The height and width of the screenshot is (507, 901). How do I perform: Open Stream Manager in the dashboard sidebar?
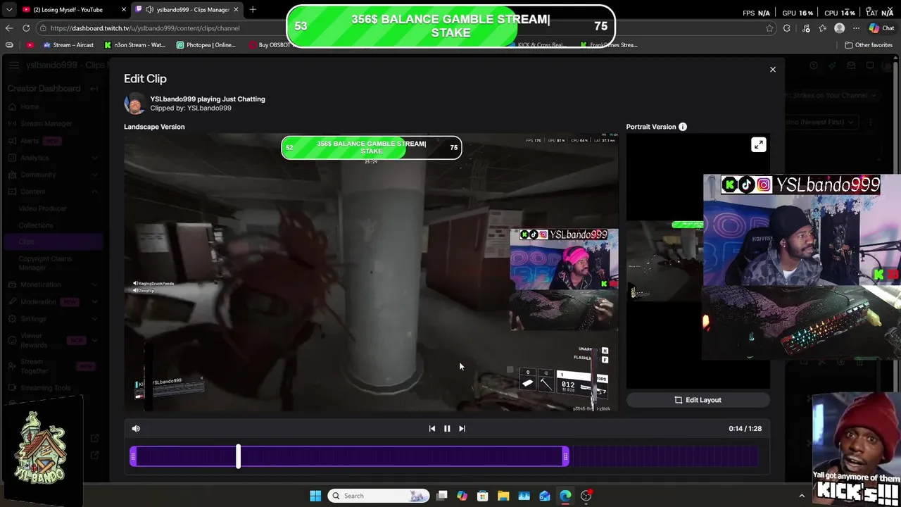[40, 123]
